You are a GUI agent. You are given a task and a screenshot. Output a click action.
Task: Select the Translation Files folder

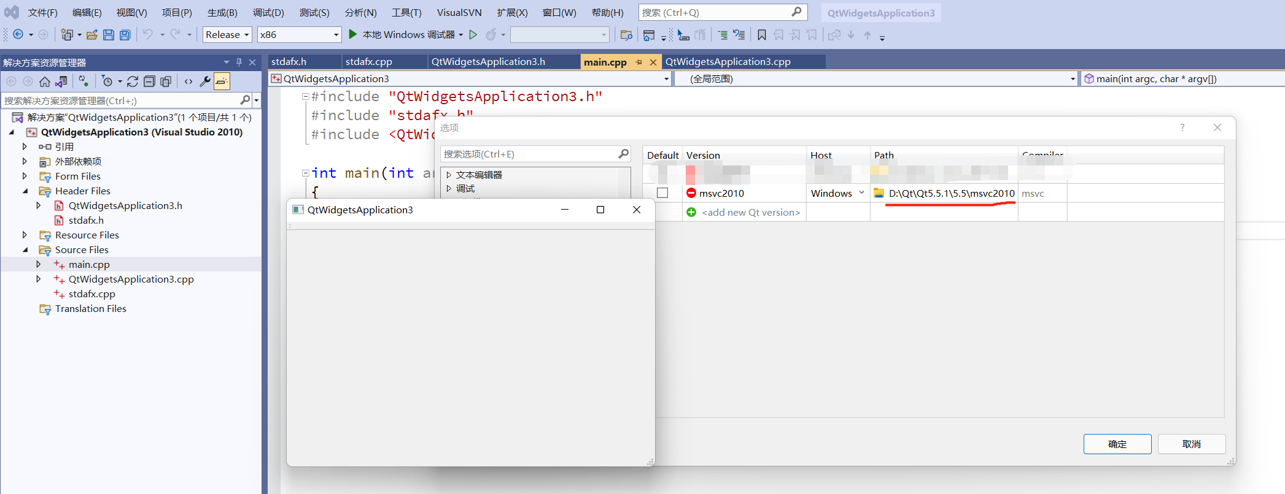pos(91,308)
